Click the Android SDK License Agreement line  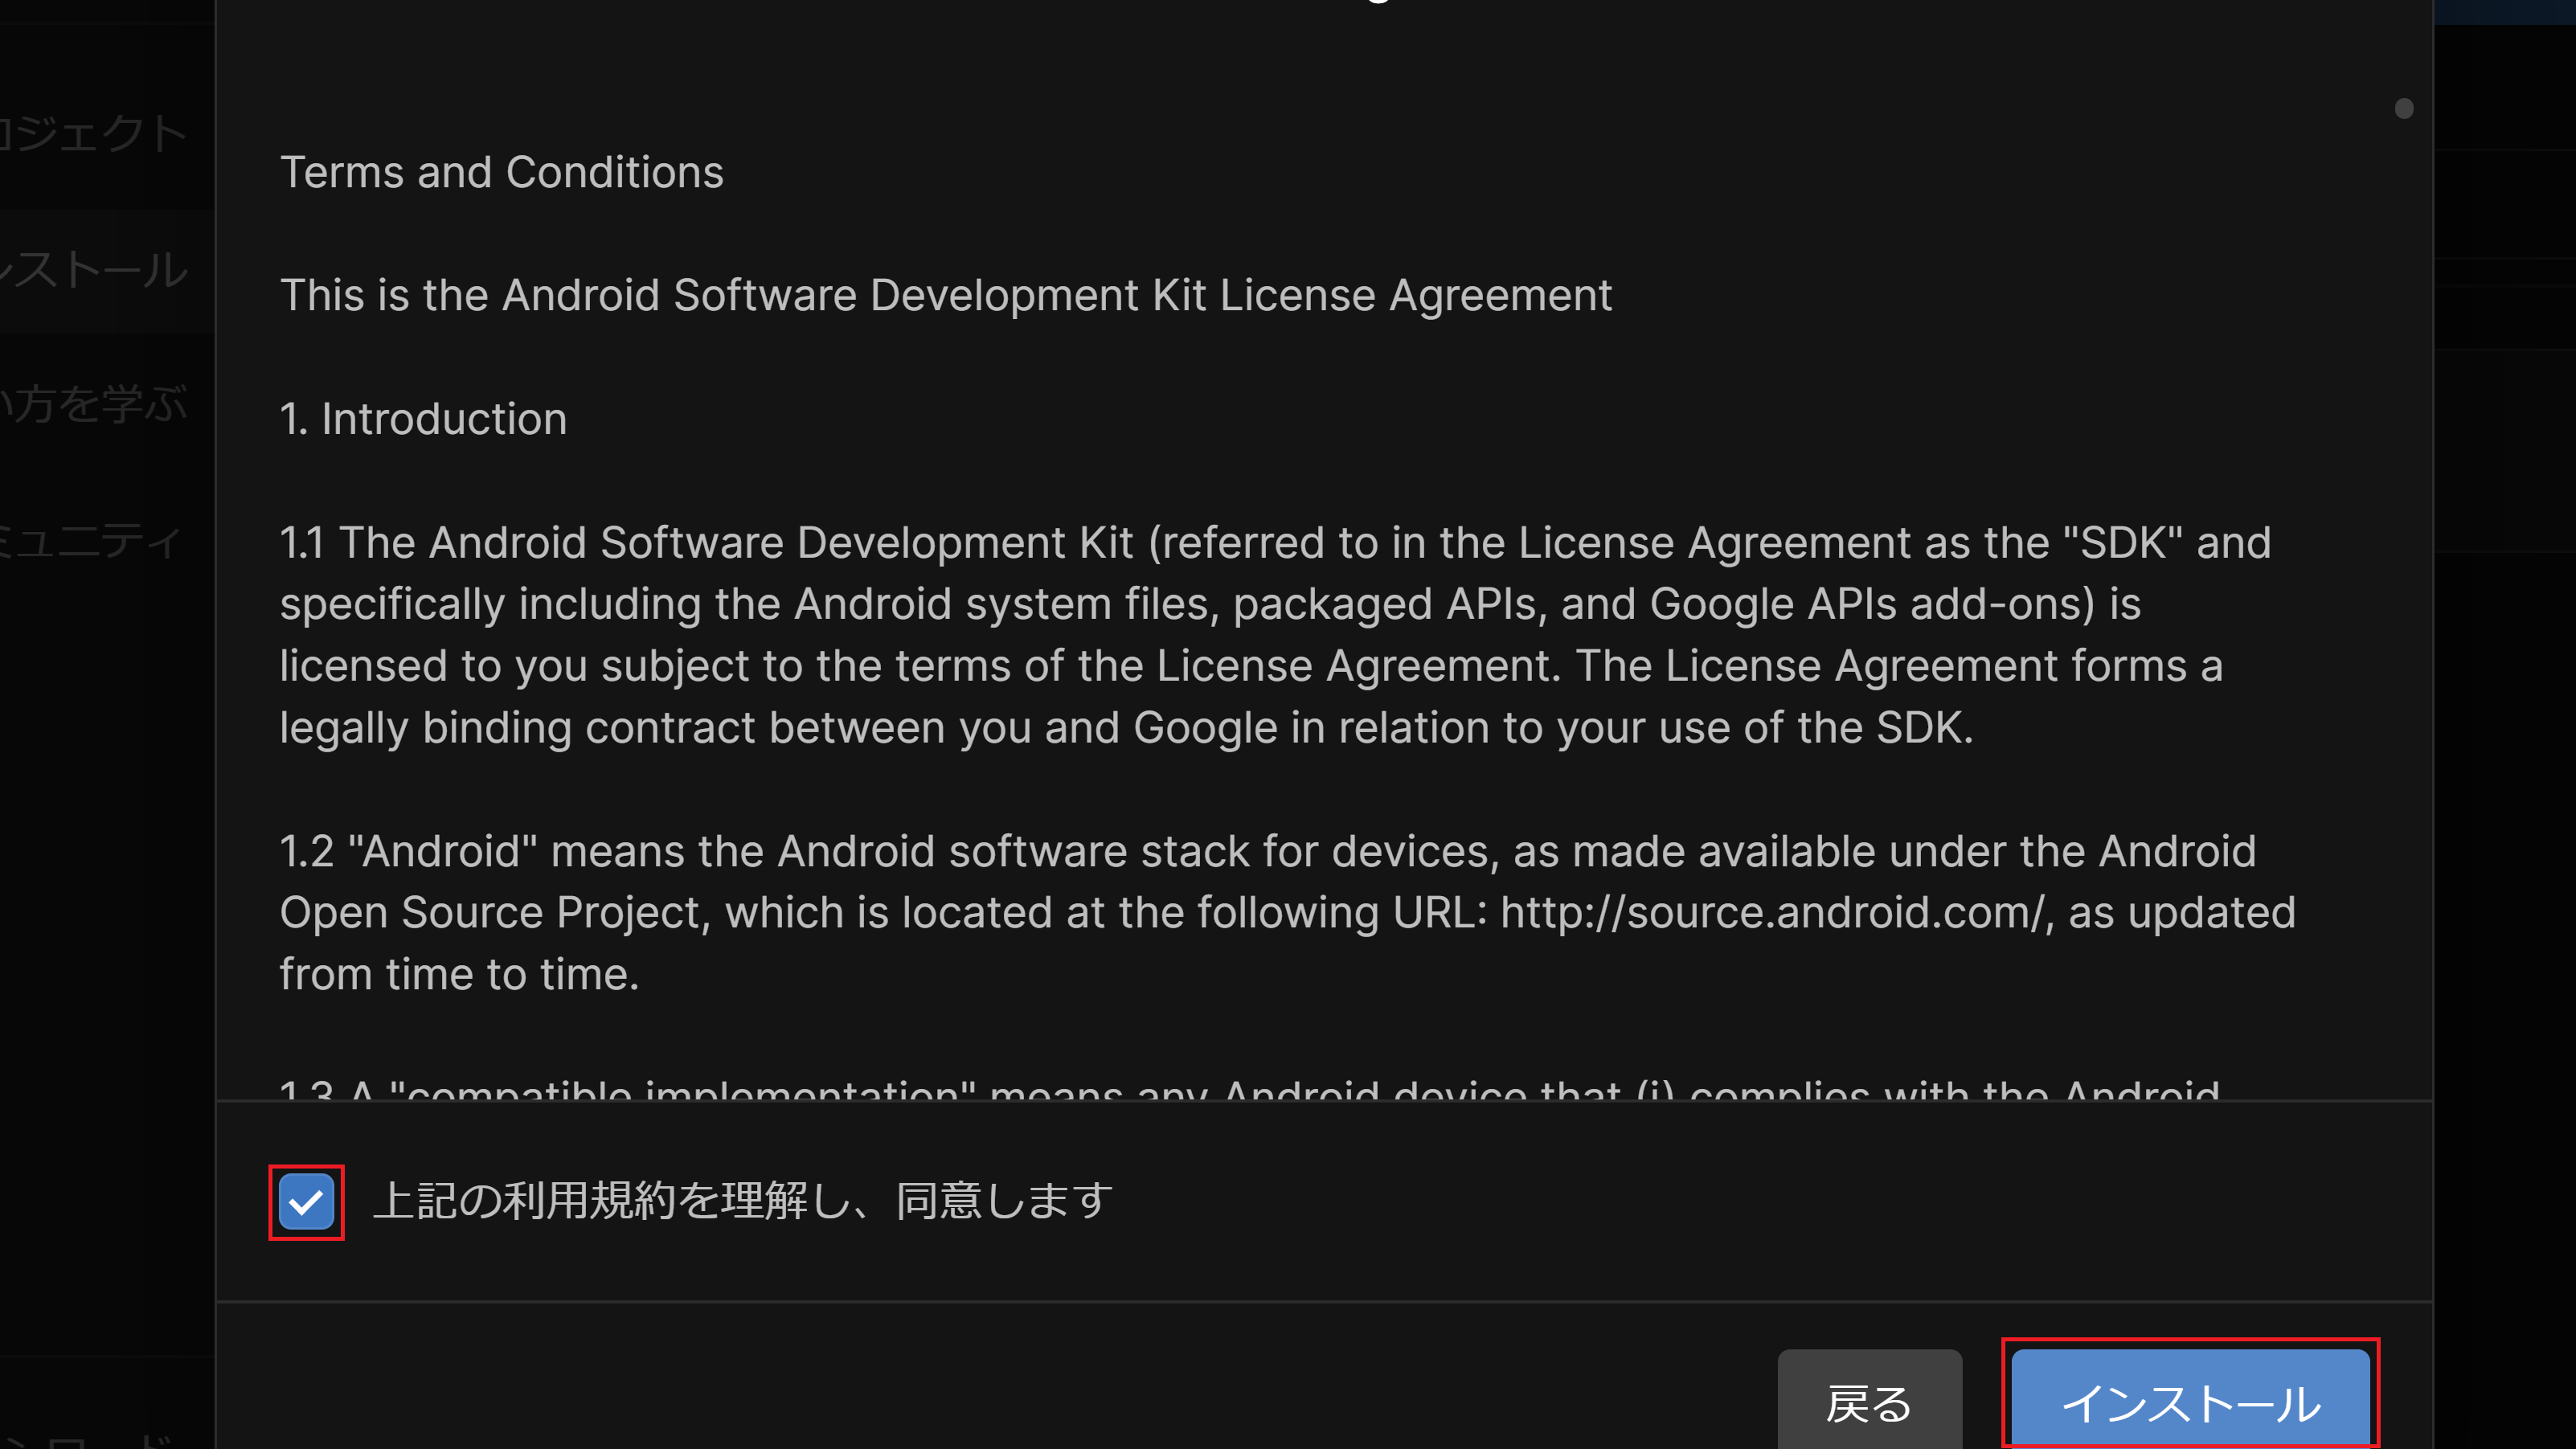(x=945, y=295)
